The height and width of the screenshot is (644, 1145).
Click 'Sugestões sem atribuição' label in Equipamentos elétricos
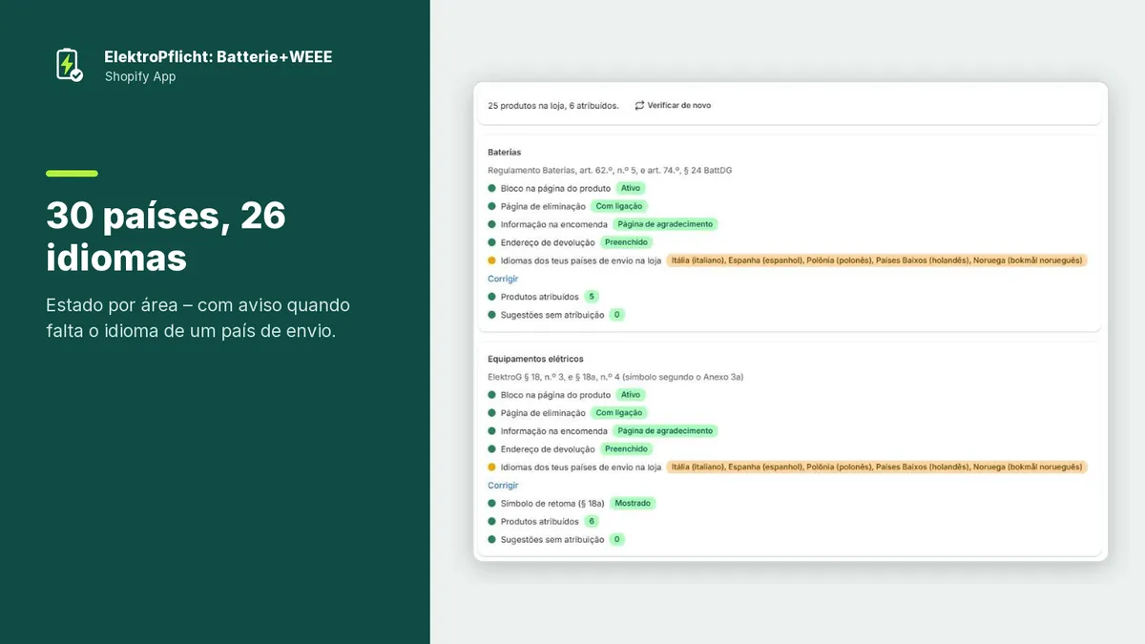tap(552, 540)
